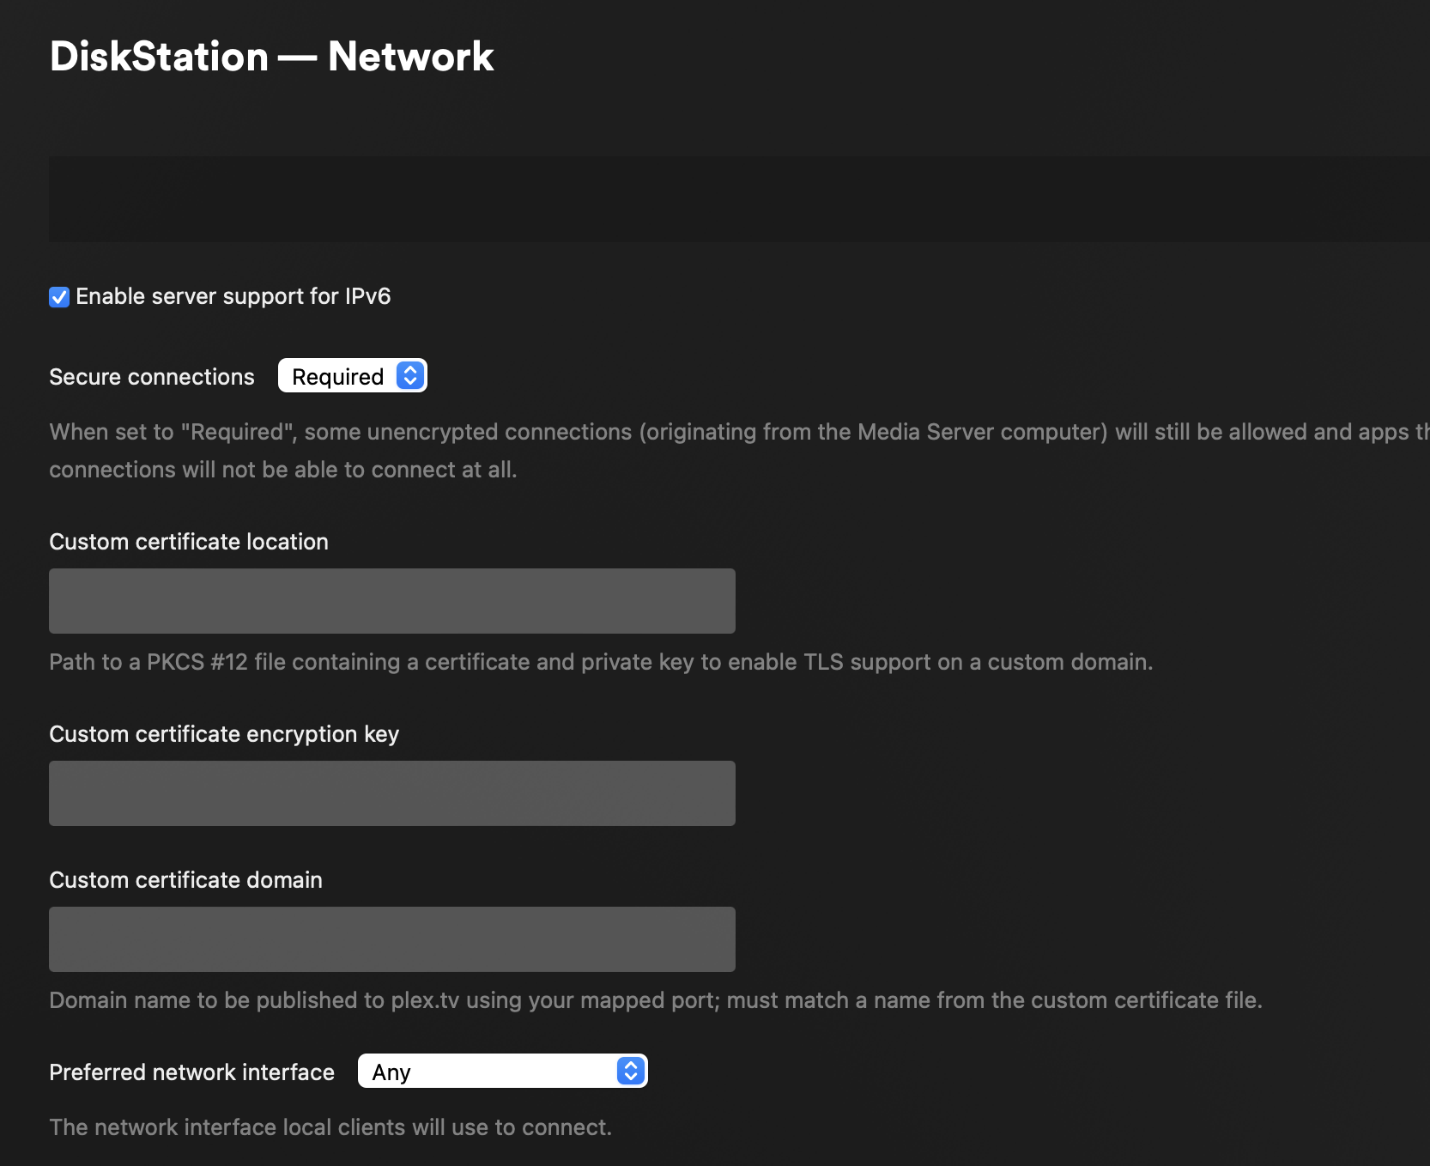
Task: Click the "Preferred network interface" label
Action: pyautogui.click(x=191, y=1072)
